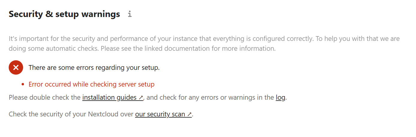The image size is (416, 137).
Task: Open the installation guides link
Action: (113, 98)
